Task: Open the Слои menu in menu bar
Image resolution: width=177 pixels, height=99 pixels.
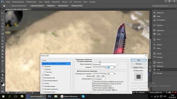Action: [40, 2]
